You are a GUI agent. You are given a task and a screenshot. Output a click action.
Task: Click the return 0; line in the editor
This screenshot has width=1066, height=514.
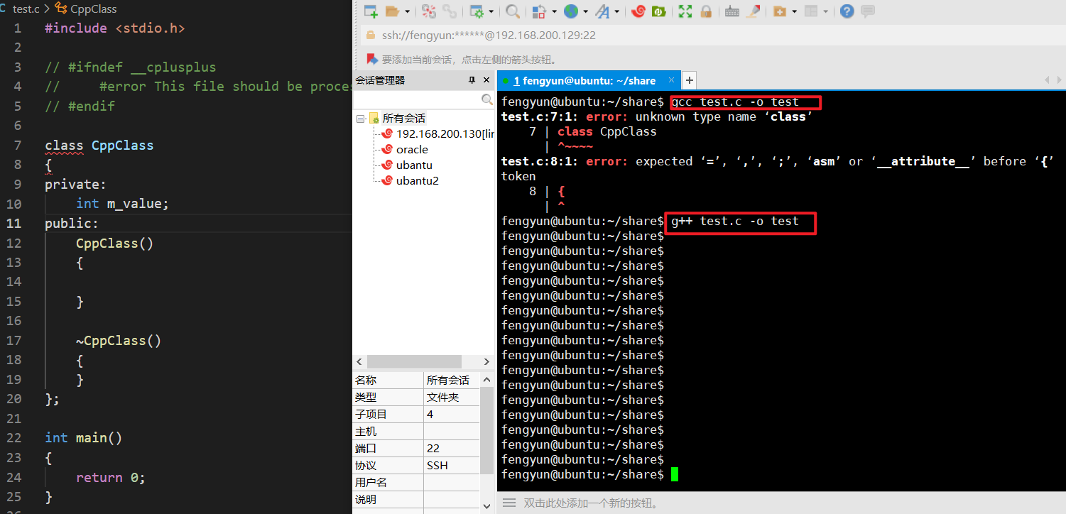click(111, 478)
